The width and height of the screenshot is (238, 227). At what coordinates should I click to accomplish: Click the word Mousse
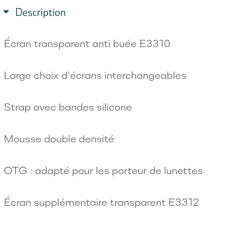[23, 139]
